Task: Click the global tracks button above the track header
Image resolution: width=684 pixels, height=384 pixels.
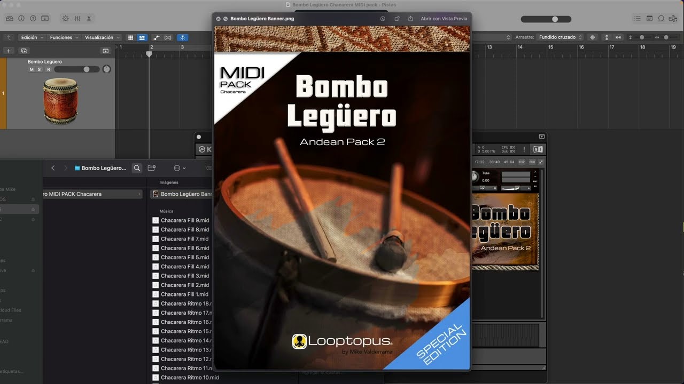Action: coord(105,51)
